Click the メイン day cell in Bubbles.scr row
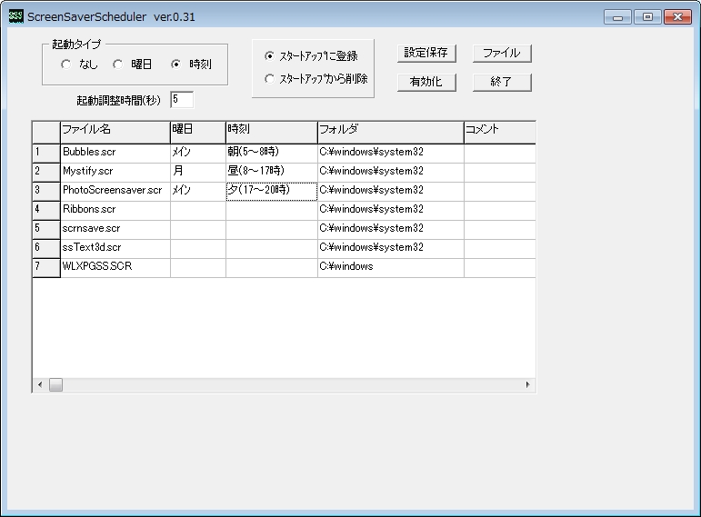The image size is (701, 517). [x=198, y=154]
